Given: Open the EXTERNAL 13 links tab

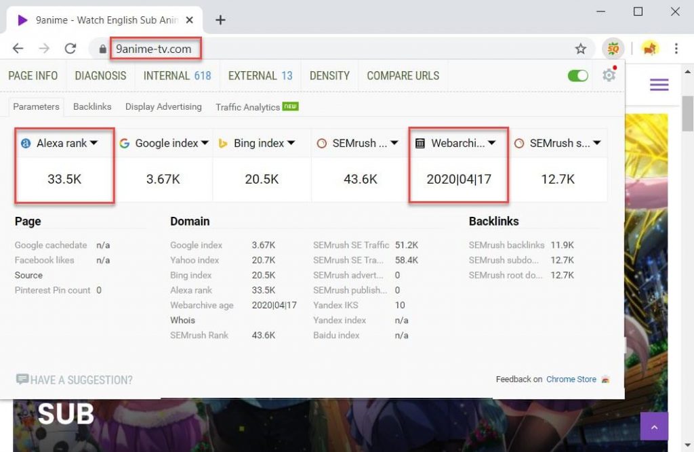Looking at the screenshot, I should point(260,76).
